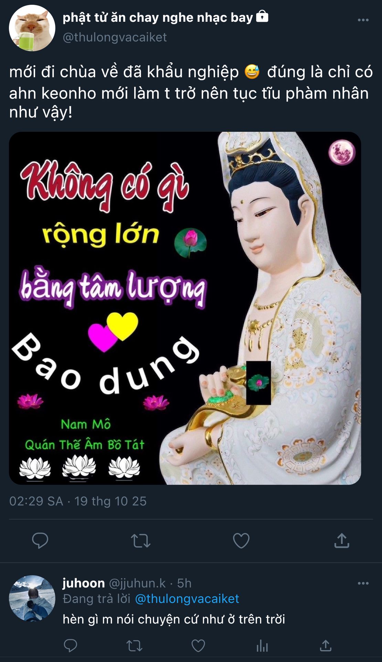Reply to the main tweet
Viewport: 382px width, 662px height.
point(40,540)
